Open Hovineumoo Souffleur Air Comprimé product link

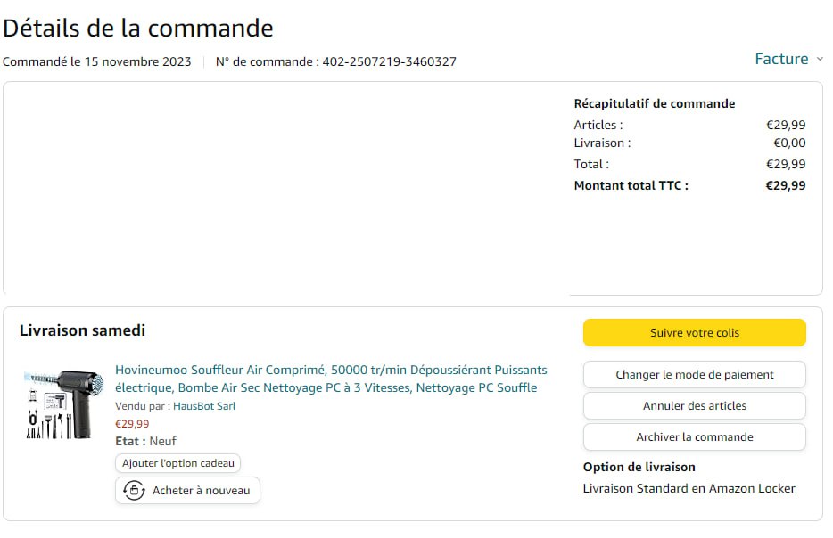tap(331, 379)
